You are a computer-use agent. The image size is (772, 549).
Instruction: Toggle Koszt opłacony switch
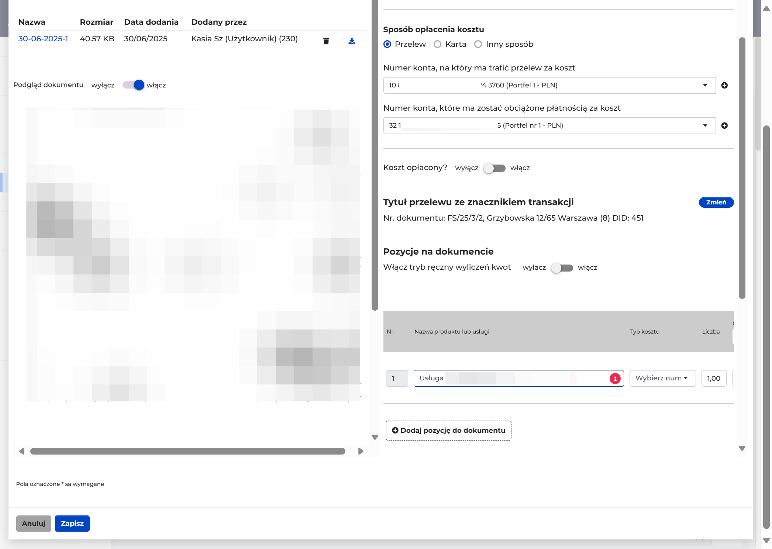click(x=494, y=168)
